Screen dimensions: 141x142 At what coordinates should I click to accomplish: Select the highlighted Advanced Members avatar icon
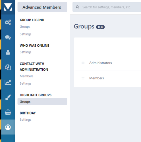pos(8,127)
